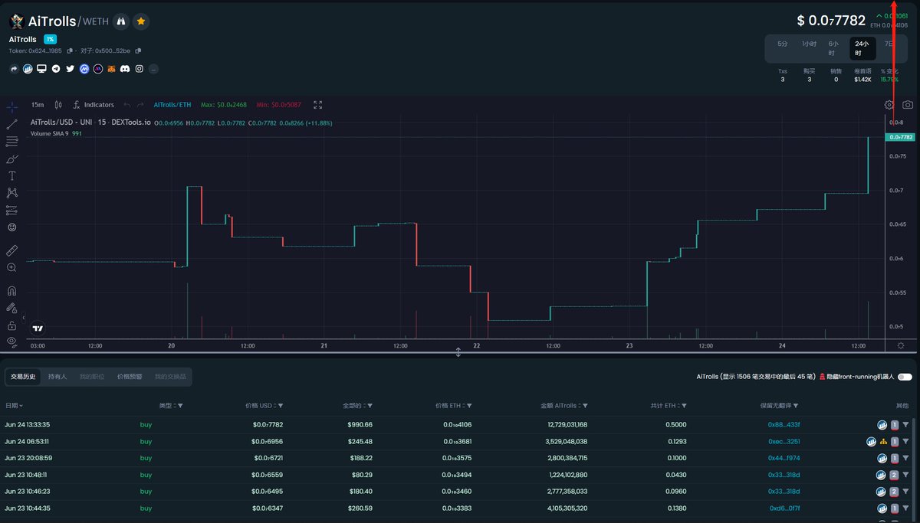Open the Instagram icon link
This screenshot has height=523, width=920.
[140, 69]
